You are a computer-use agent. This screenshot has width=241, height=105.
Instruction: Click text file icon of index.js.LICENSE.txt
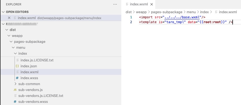pos(18,60)
